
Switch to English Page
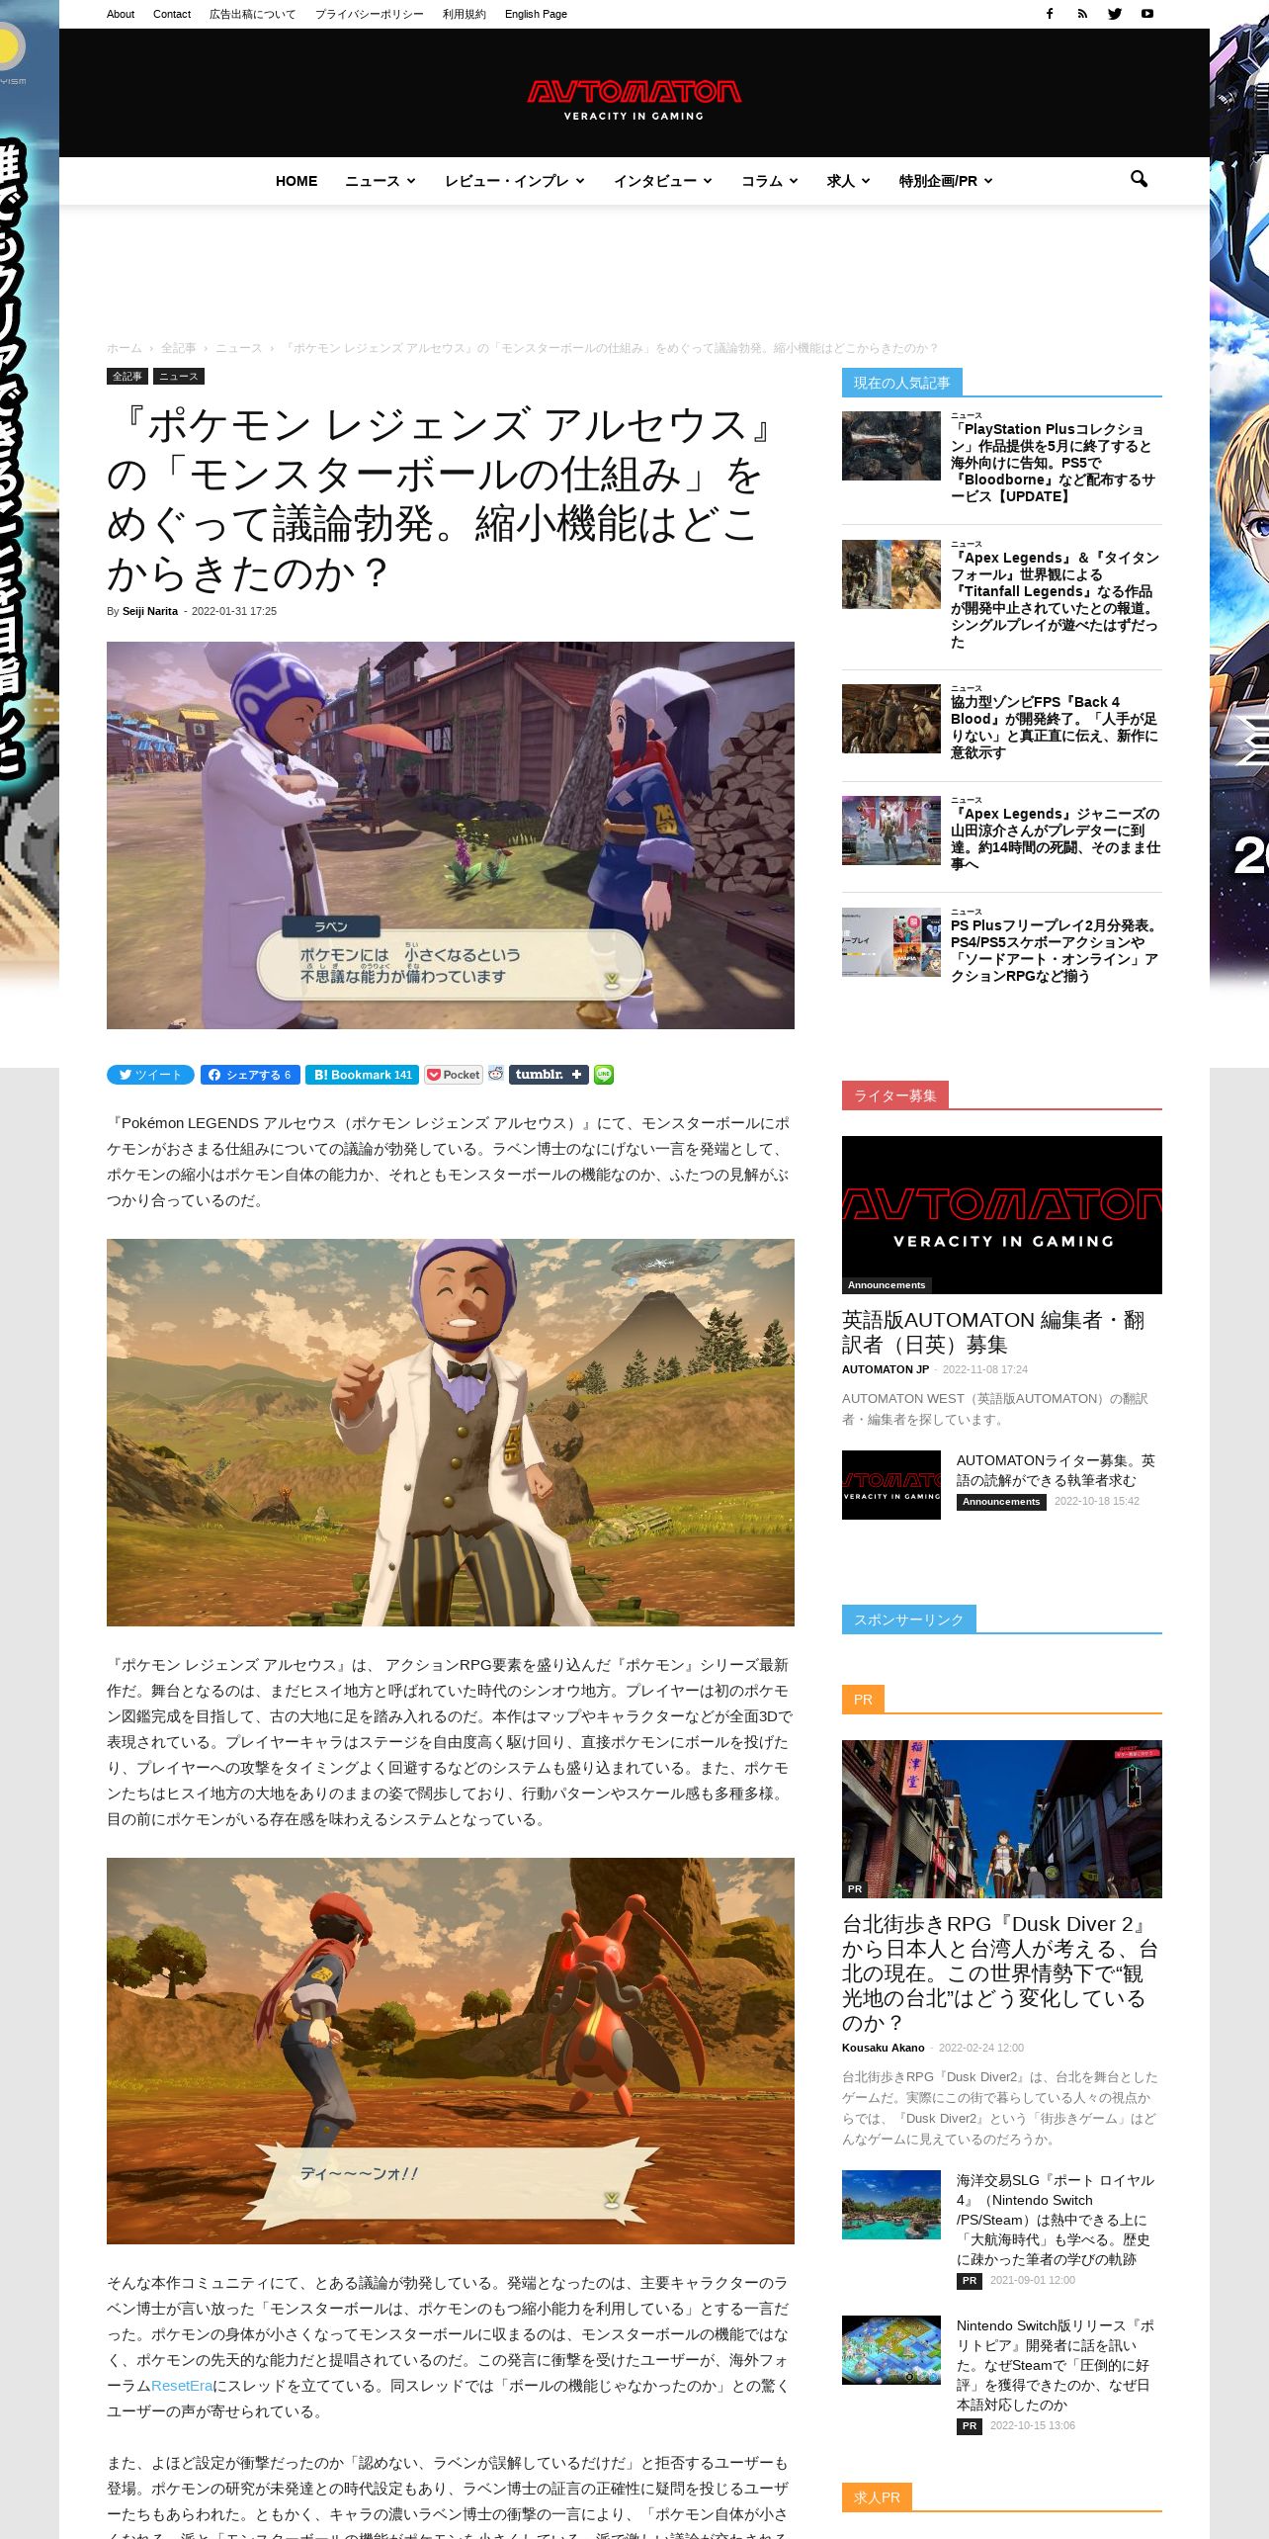pyautogui.click(x=536, y=14)
